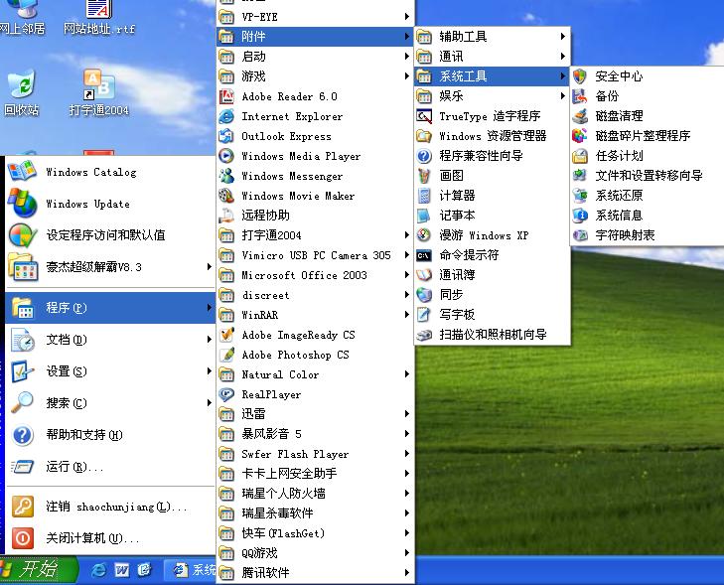Open 安全中心 shield icon
The height and width of the screenshot is (585, 724).
579,76
